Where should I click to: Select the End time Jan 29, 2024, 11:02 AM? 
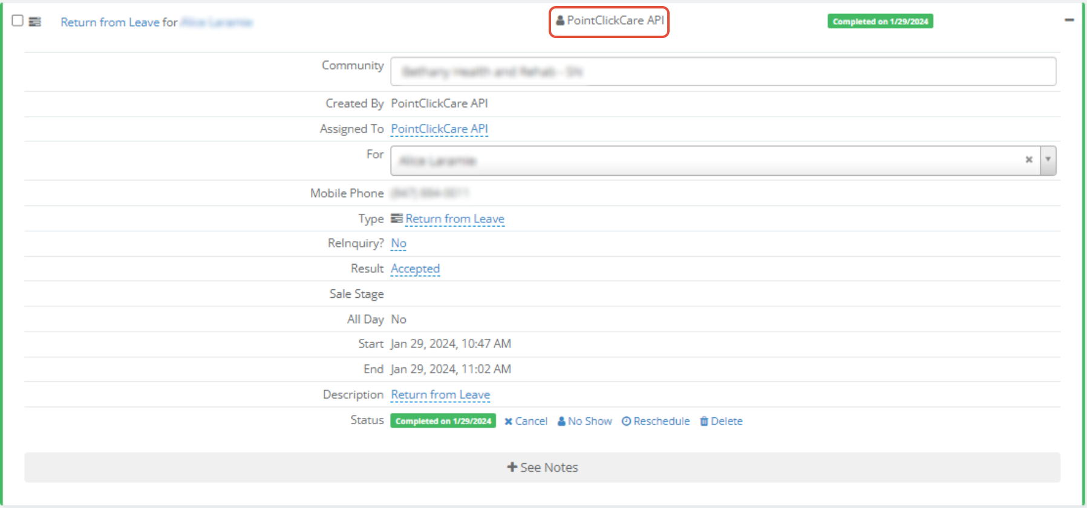point(451,369)
